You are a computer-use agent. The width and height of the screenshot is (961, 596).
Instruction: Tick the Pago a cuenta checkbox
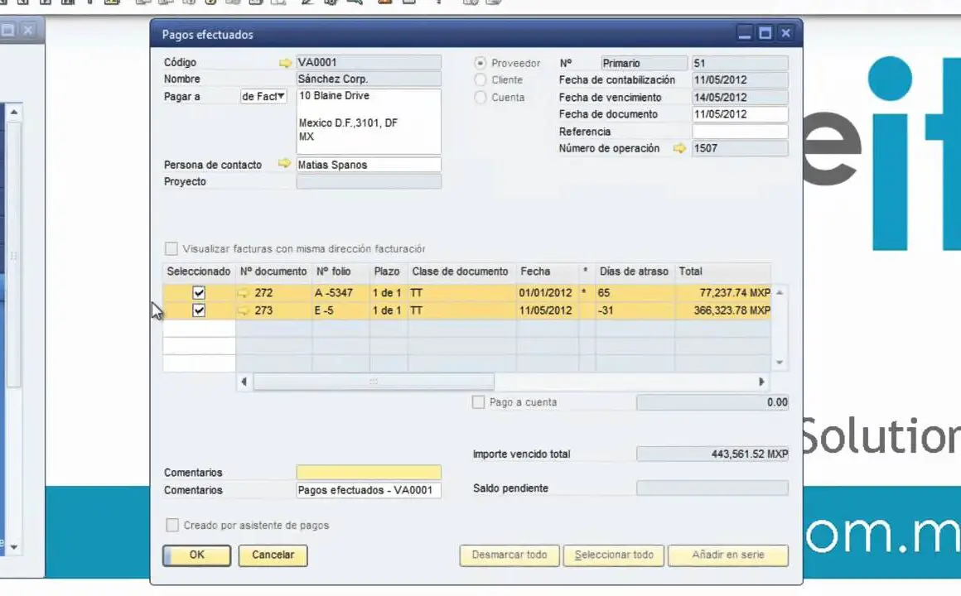click(x=479, y=402)
